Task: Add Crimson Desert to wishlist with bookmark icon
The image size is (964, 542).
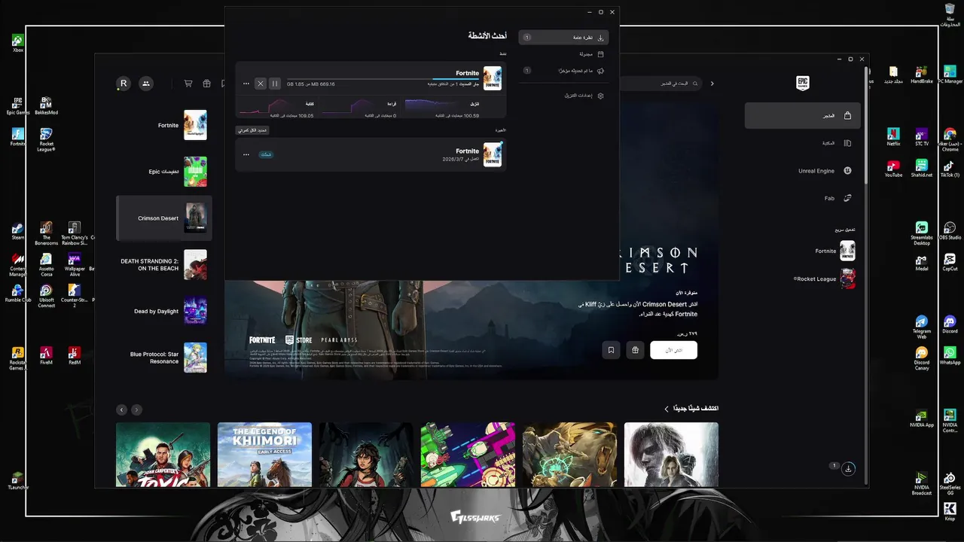Action: pyautogui.click(x=611, y=350)
